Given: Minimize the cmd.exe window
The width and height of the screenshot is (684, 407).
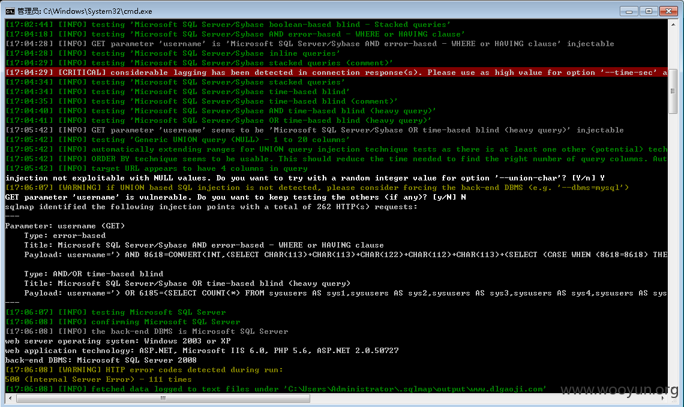Looking at the screenshot, I should click(629, 11).
